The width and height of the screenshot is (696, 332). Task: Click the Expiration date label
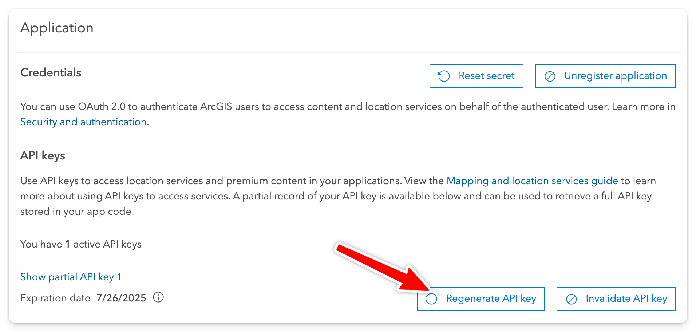[55, 298]
